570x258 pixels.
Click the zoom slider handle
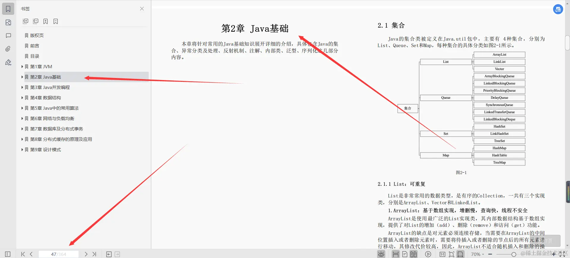514,254
